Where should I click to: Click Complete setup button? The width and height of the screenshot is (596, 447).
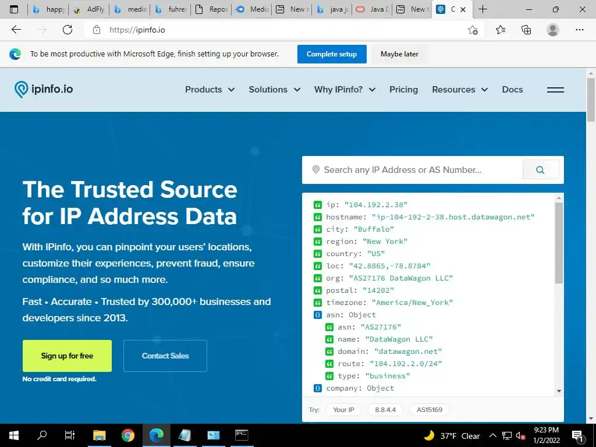(332, 54)
